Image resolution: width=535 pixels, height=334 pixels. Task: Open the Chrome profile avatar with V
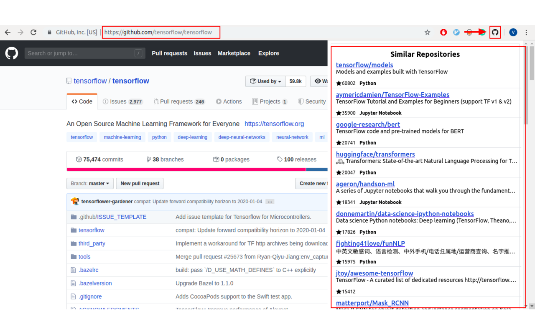click(513, 32)
